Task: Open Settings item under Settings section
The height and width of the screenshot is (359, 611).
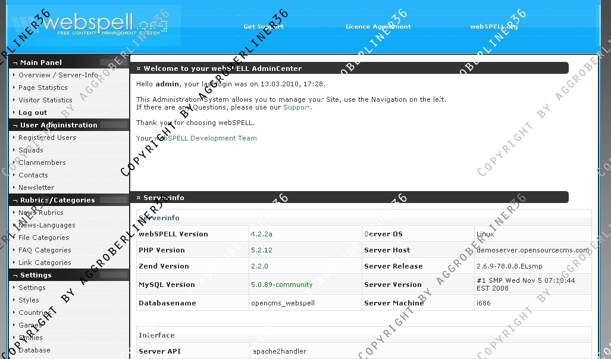Action: [32, 288]
